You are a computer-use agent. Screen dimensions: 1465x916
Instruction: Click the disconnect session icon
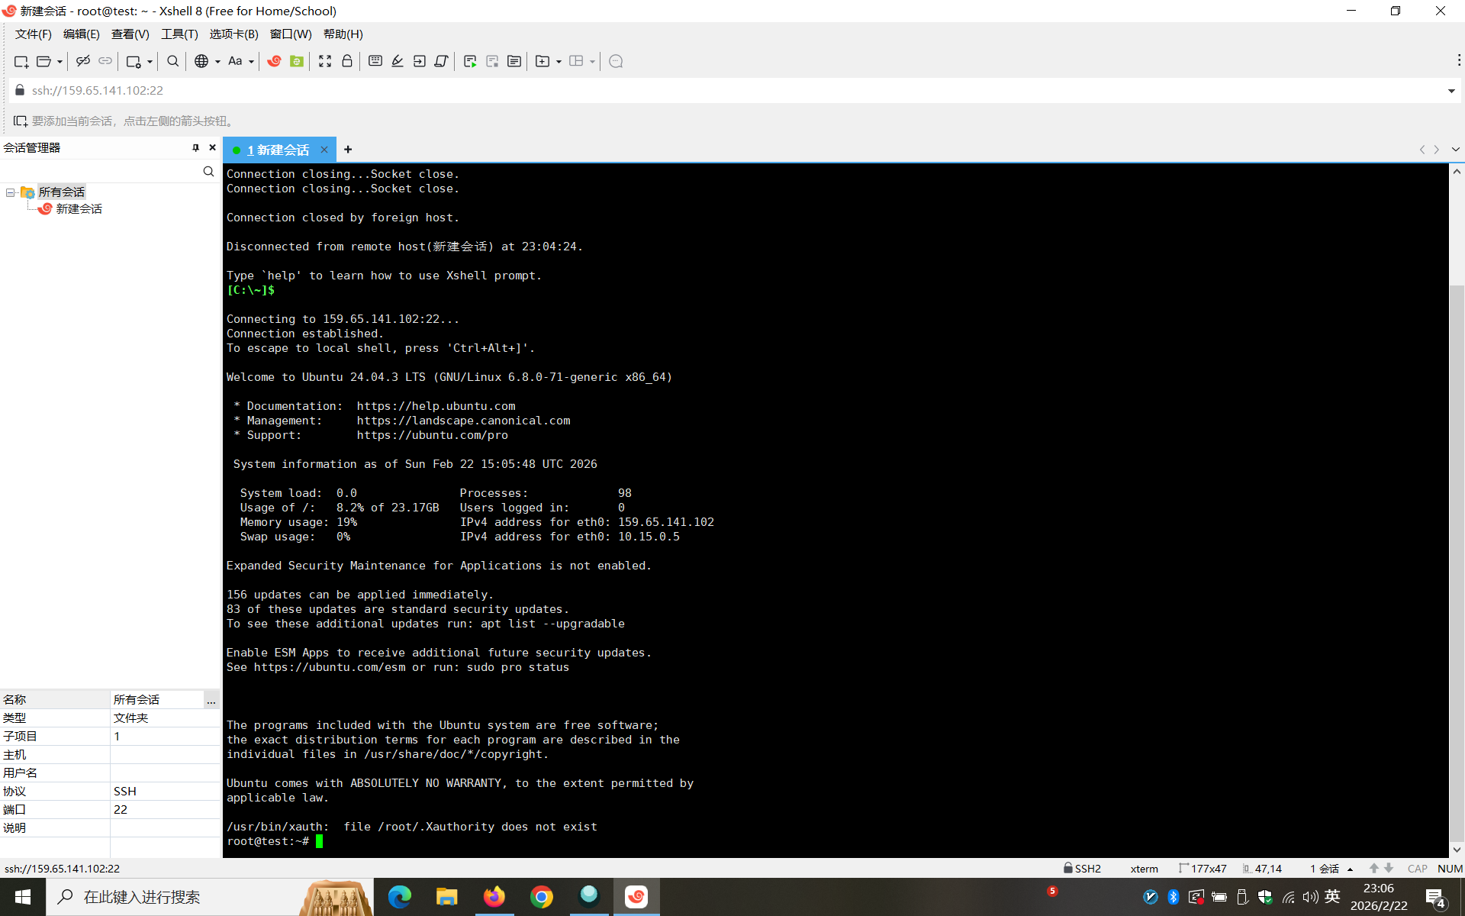[83, 61]
